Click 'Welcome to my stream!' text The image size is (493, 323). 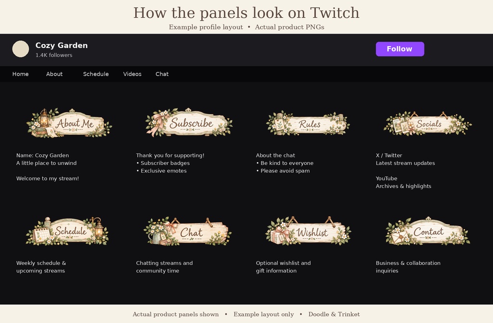[48, 178]
